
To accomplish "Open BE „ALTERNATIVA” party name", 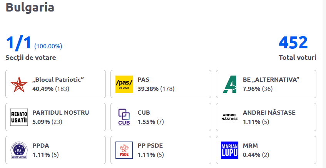I will point(271,79).
